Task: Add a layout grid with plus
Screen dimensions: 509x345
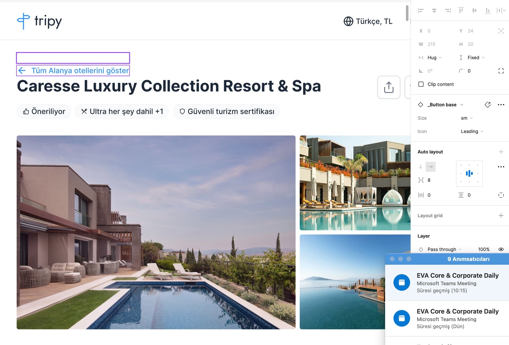Action: (501, 216)
